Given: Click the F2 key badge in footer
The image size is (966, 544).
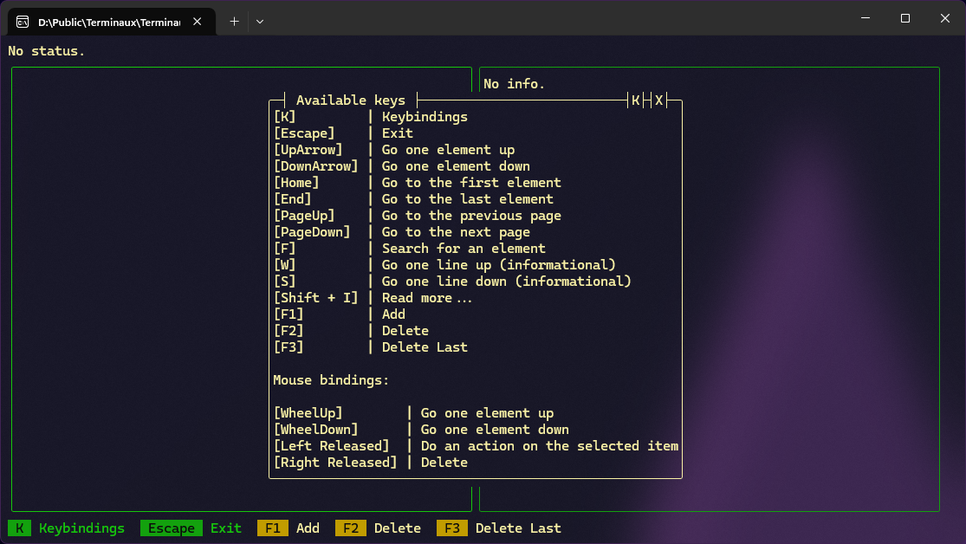Looking at the screenshot, I should tap(350, 528).
